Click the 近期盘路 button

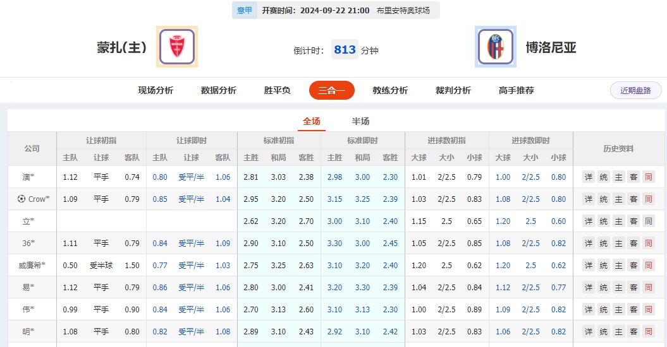635,90
